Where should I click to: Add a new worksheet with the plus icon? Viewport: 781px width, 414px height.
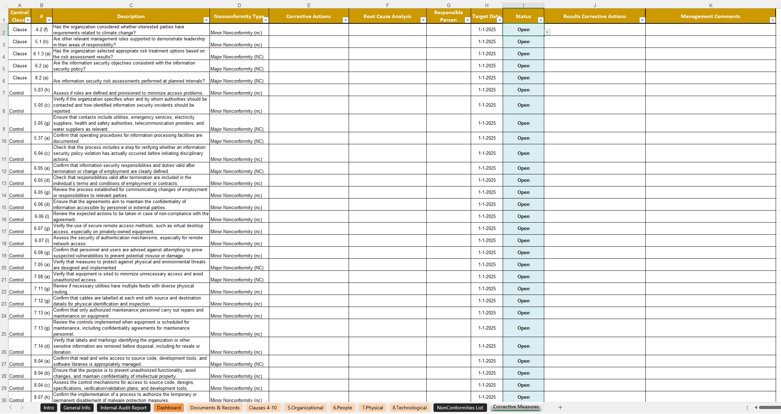[560, 408]
